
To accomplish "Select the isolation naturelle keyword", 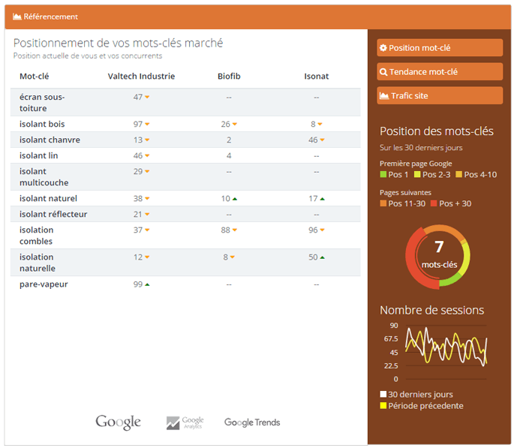I will [x=37, y=263].
